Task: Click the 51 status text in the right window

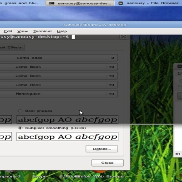Action: (x=178, y=154)
